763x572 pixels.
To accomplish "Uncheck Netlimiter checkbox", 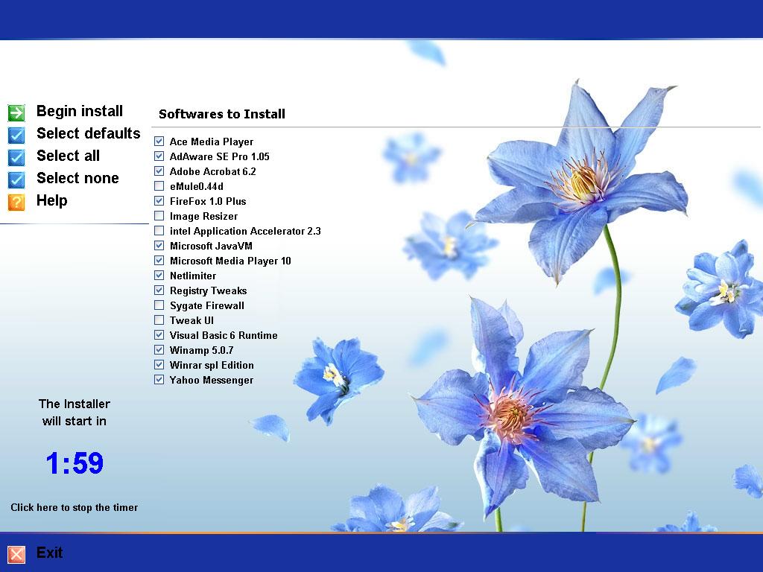I will point(159,276).
